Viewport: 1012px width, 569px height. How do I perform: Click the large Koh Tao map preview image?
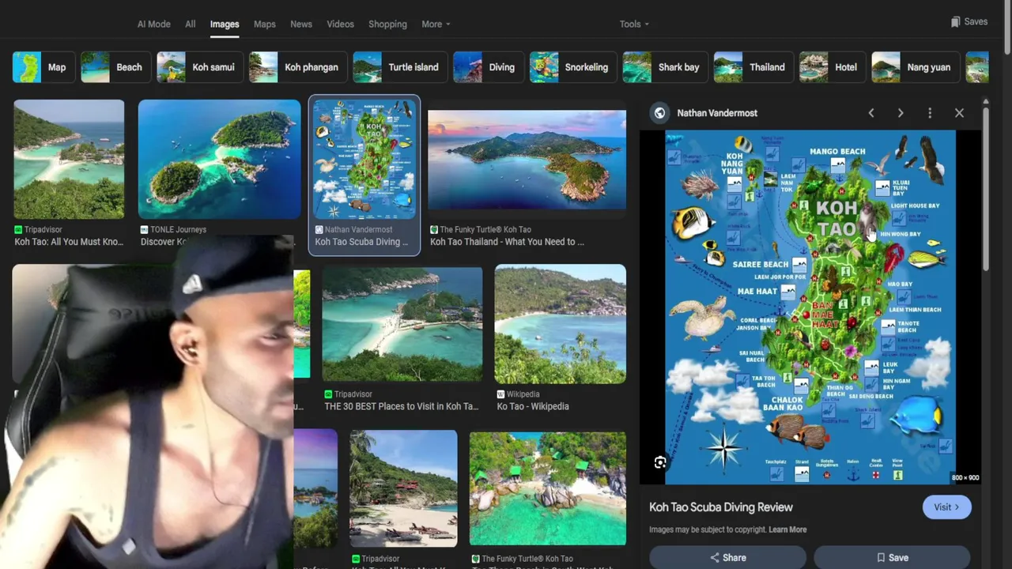click(x=810, y=307)
